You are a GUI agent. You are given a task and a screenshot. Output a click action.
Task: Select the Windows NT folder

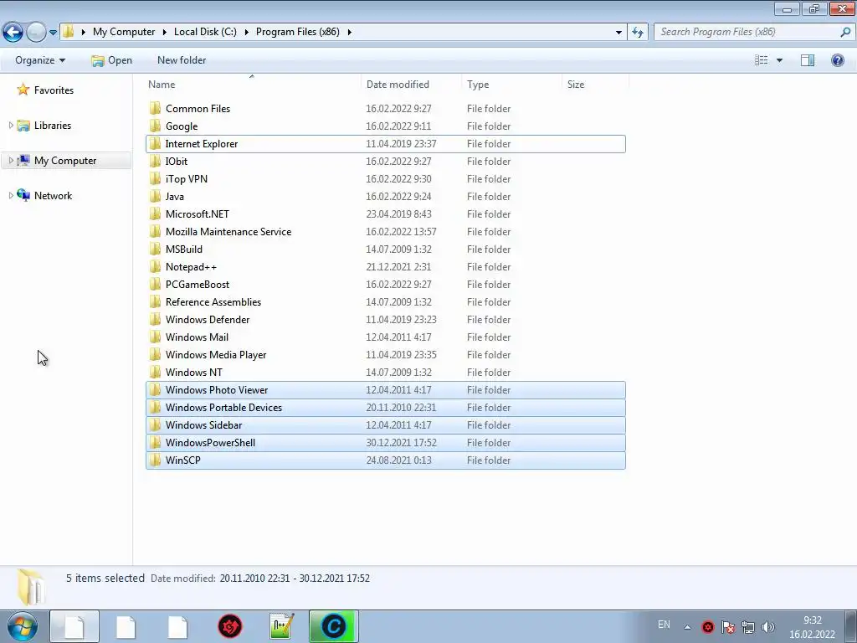pos(385,372)
